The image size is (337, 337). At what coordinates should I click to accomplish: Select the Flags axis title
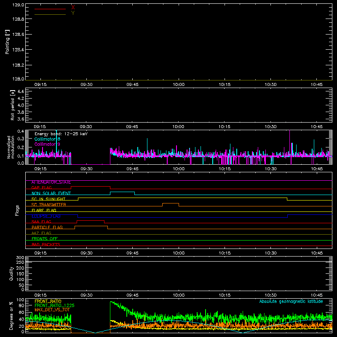click(17, 210)
